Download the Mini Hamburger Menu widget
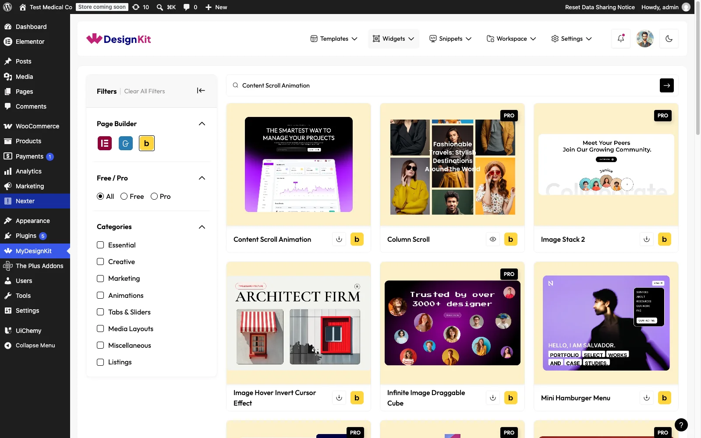Viewport: 701px width, 438px height. click(x=647, y=398)
